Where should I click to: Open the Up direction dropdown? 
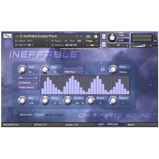pos(28,77)
